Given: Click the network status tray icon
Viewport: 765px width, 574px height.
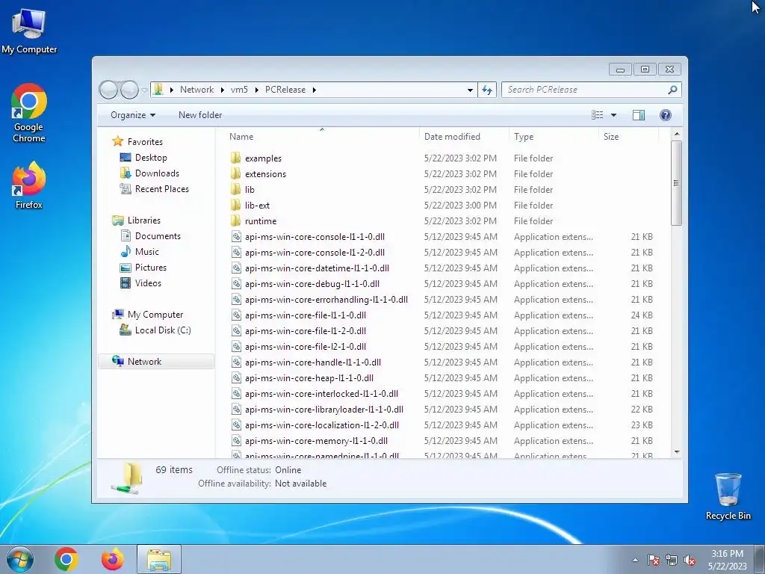Looking at the screenshot, I should coord(672,560).
